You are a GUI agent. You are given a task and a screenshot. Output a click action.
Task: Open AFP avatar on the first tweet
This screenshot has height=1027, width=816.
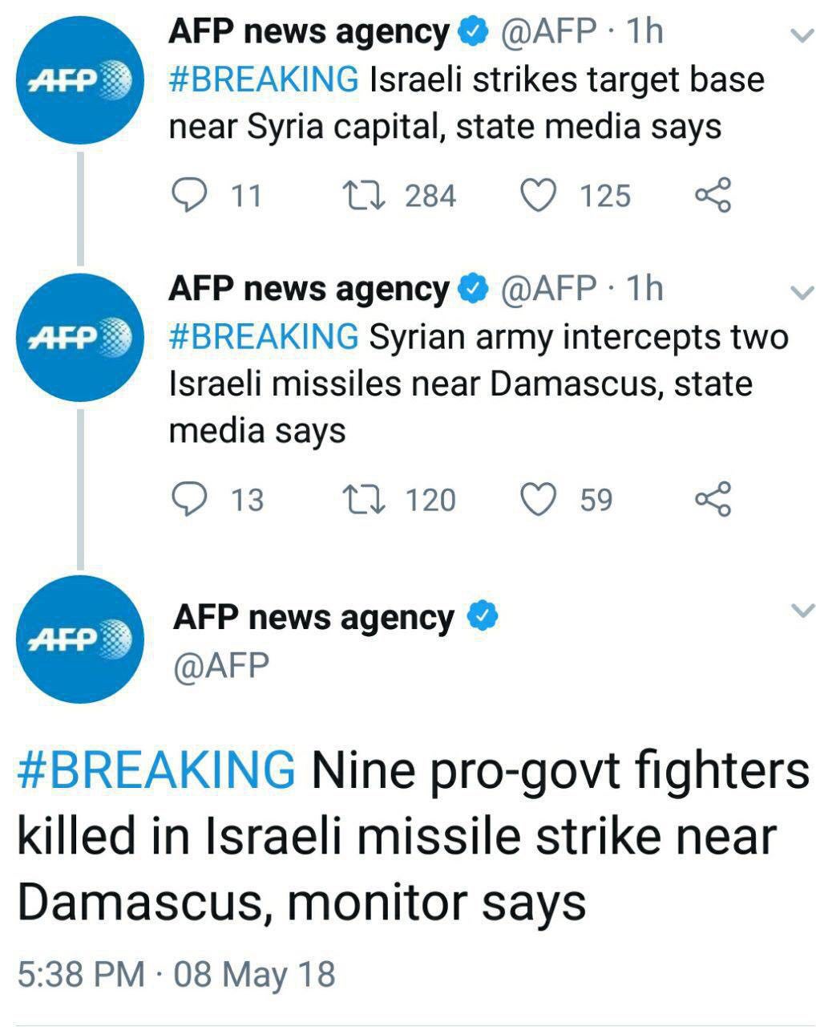tap(80, 79)
